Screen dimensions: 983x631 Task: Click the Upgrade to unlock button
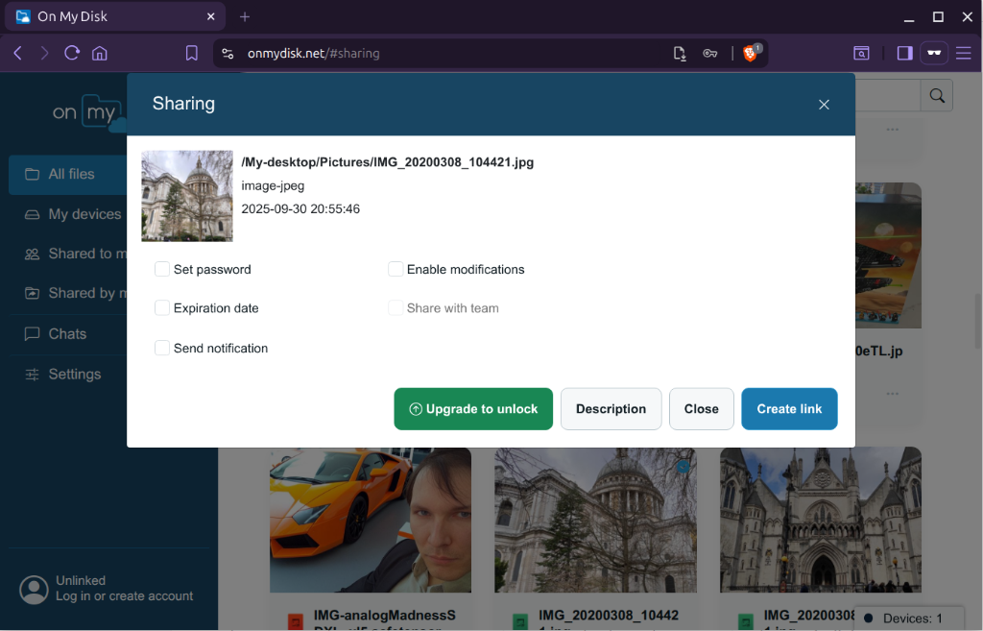[x=473, y=409]
